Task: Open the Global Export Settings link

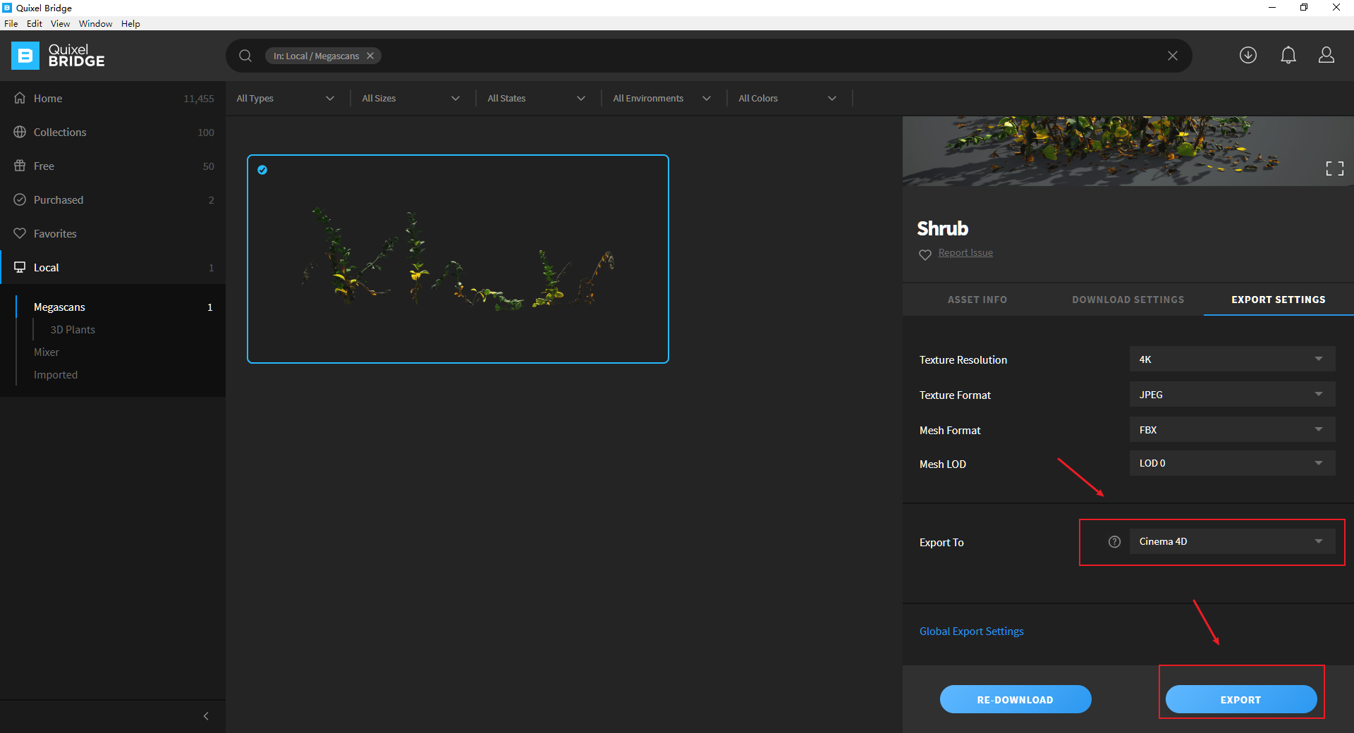Action: pos(971,631)
